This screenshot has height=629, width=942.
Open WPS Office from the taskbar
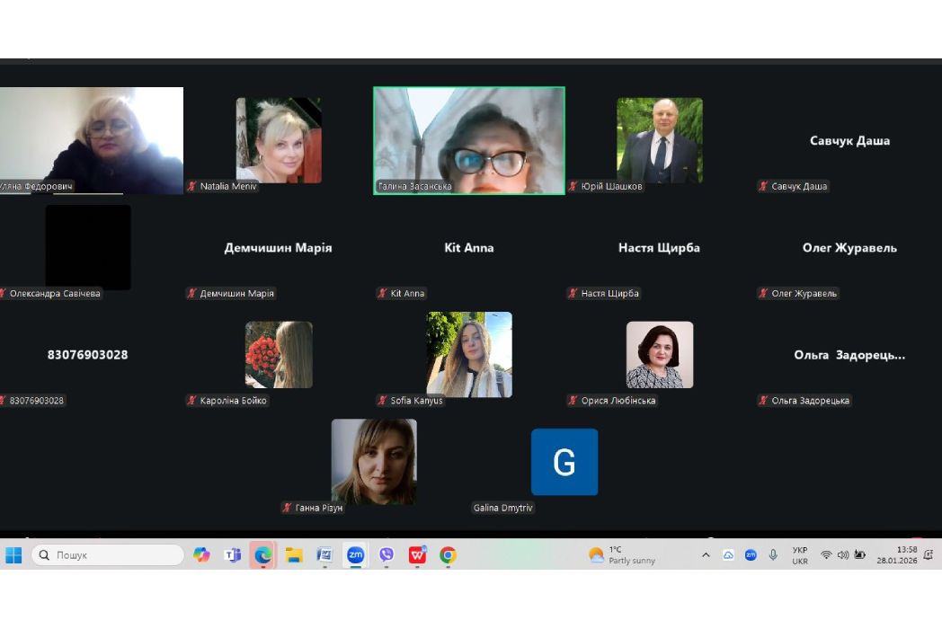(417, 555)
